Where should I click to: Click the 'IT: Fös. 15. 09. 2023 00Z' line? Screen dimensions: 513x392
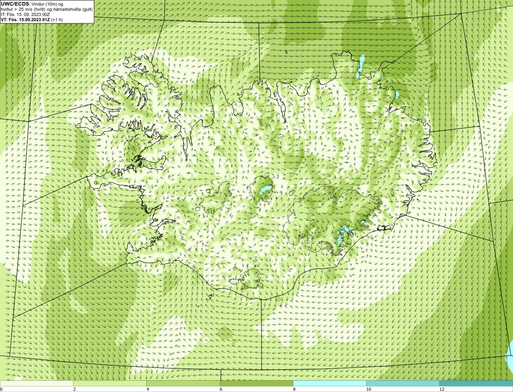[x=25, y=14]
